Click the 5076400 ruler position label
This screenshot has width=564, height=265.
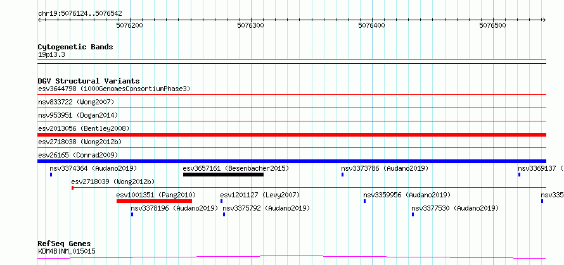(x=372, y=25)
